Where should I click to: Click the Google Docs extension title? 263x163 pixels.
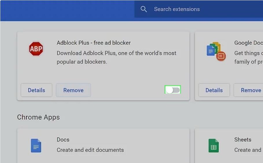(248, 43)
